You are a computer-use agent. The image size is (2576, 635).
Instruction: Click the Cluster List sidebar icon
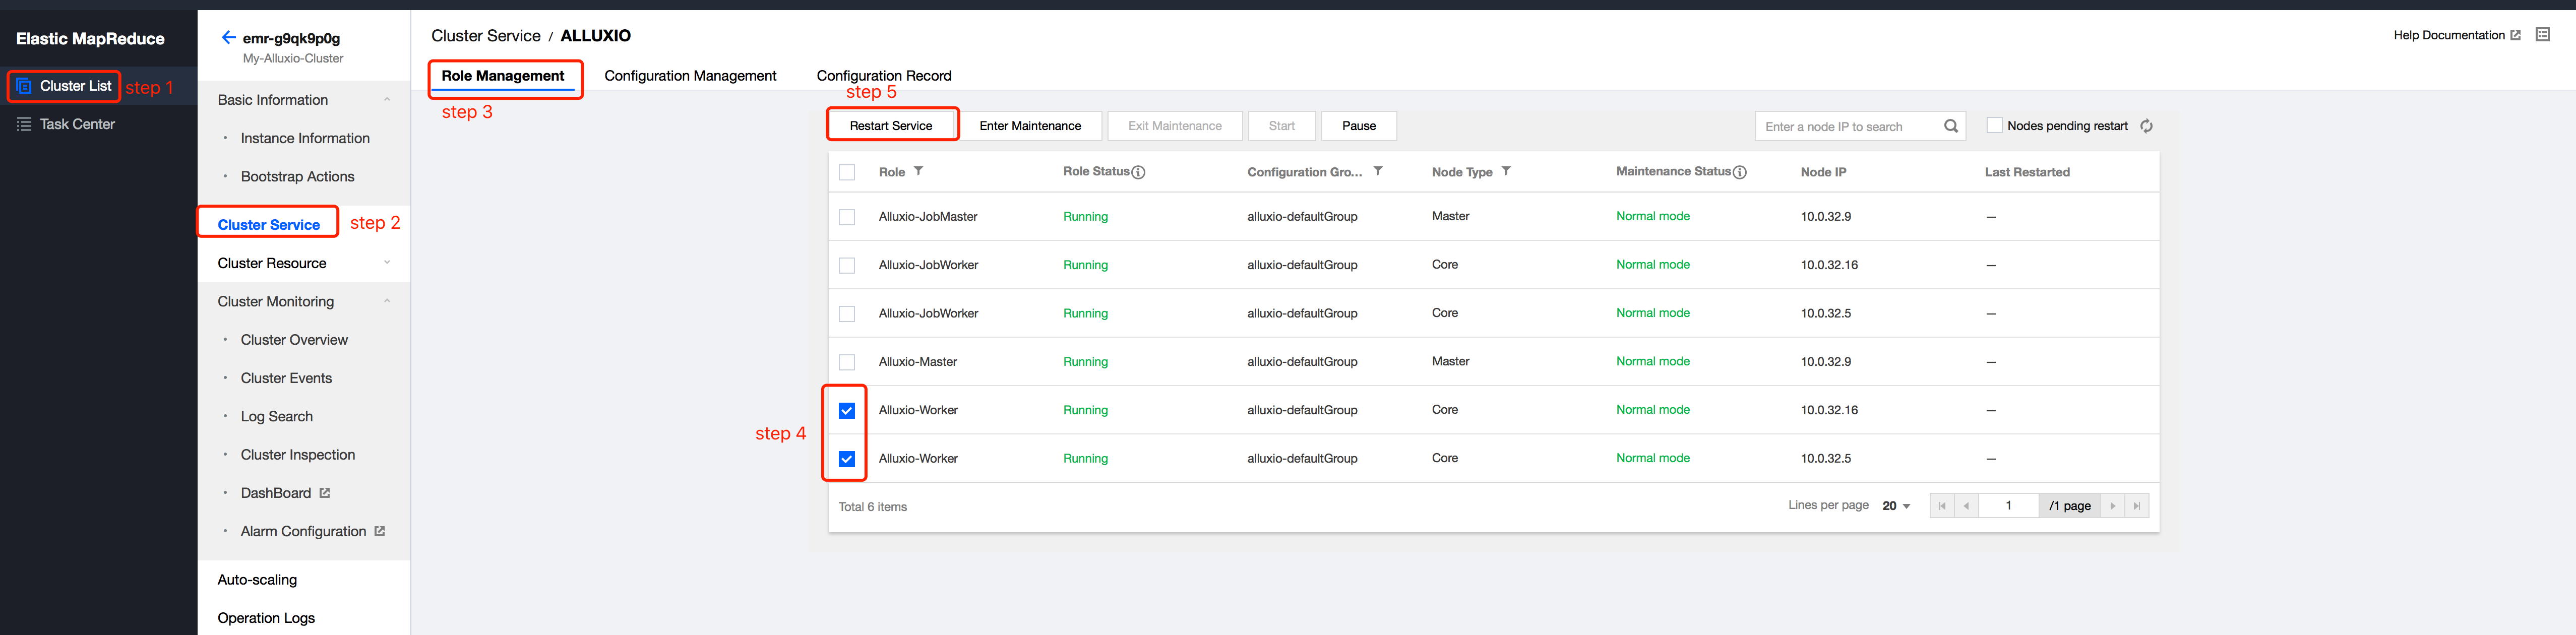click(x=24, y=86)
